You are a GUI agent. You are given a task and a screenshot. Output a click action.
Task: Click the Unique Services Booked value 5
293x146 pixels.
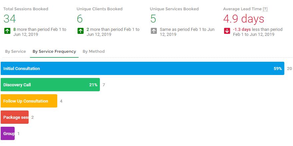click(153, 19)
